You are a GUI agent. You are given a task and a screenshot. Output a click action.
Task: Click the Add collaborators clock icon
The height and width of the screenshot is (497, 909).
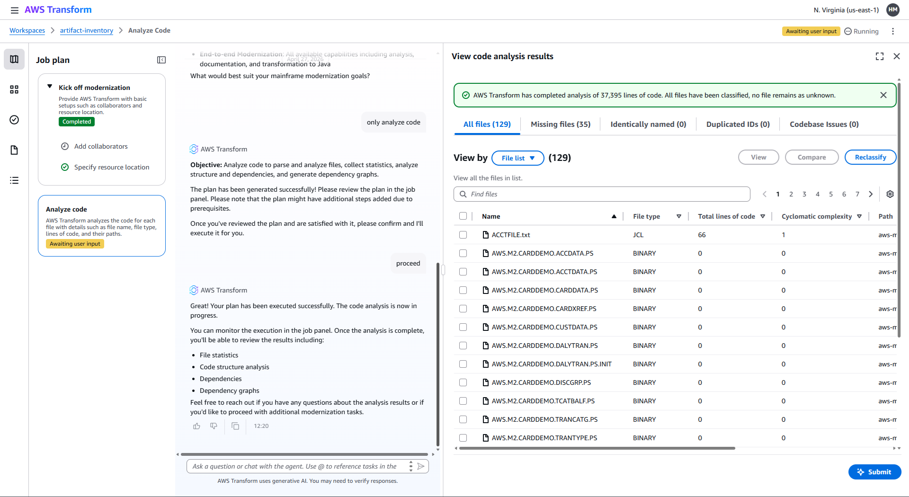(65, 146)
